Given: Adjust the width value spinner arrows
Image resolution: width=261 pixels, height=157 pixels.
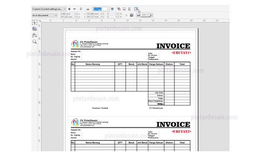Looking at the screenshot, I should 102,14.
